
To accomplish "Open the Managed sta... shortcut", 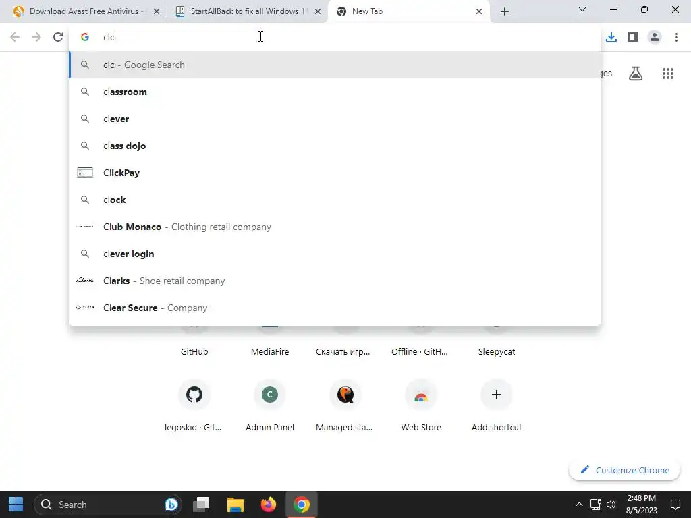I will pyautogui.click(x=345, y=405).
